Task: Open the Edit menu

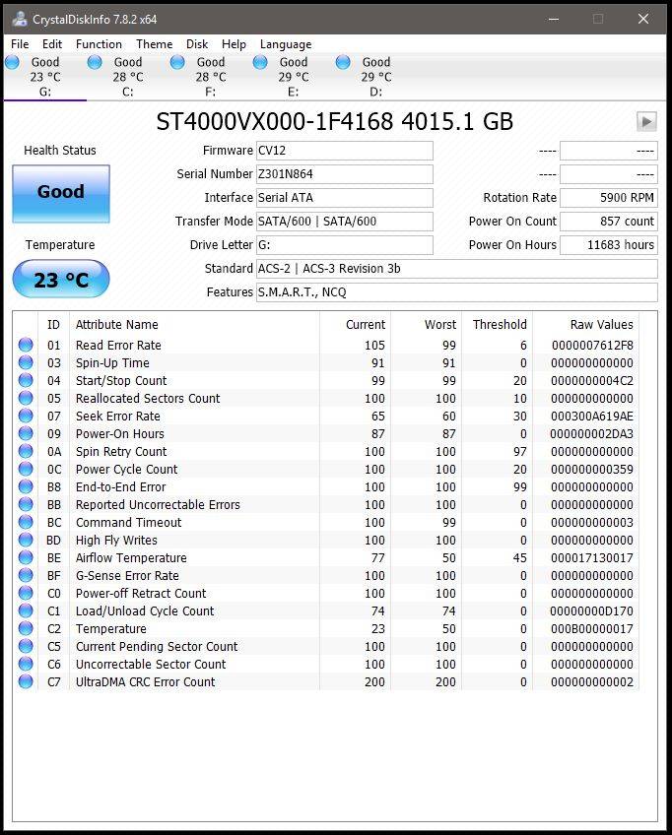Action: (52, 44)
